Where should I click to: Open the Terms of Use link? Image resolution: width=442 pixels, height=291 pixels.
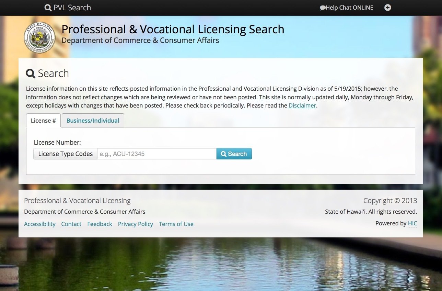click(x=176, y=224)
